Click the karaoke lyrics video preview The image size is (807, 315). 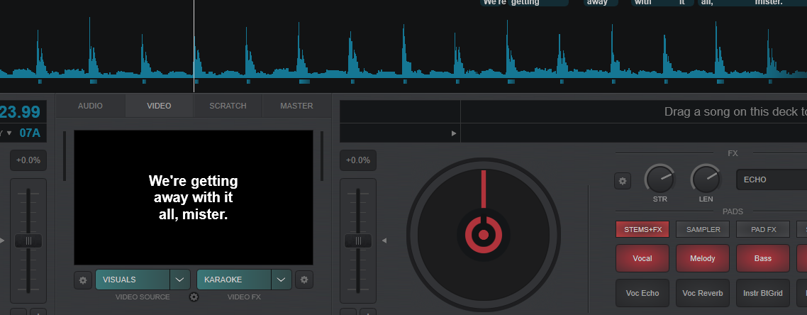pyautogui.click(x=193, y=197)
